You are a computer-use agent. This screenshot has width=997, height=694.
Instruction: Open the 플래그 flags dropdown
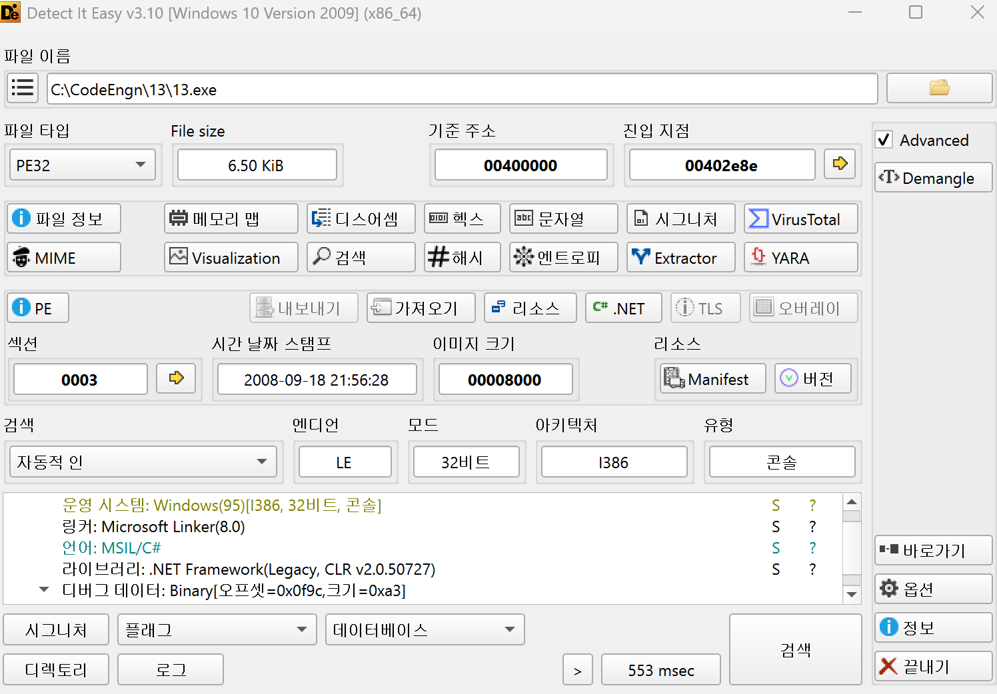217,629
